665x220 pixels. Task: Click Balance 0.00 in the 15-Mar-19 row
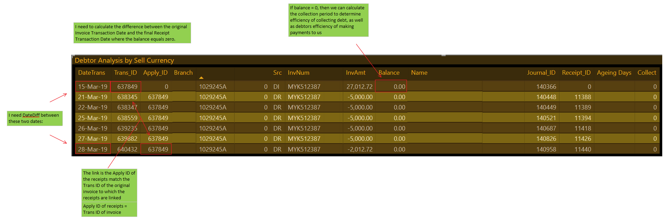click(399, 87)
